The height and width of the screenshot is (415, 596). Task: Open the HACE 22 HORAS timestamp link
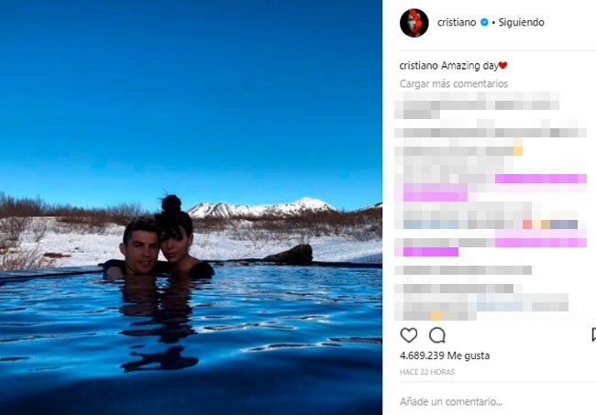[x=427, y=372]
